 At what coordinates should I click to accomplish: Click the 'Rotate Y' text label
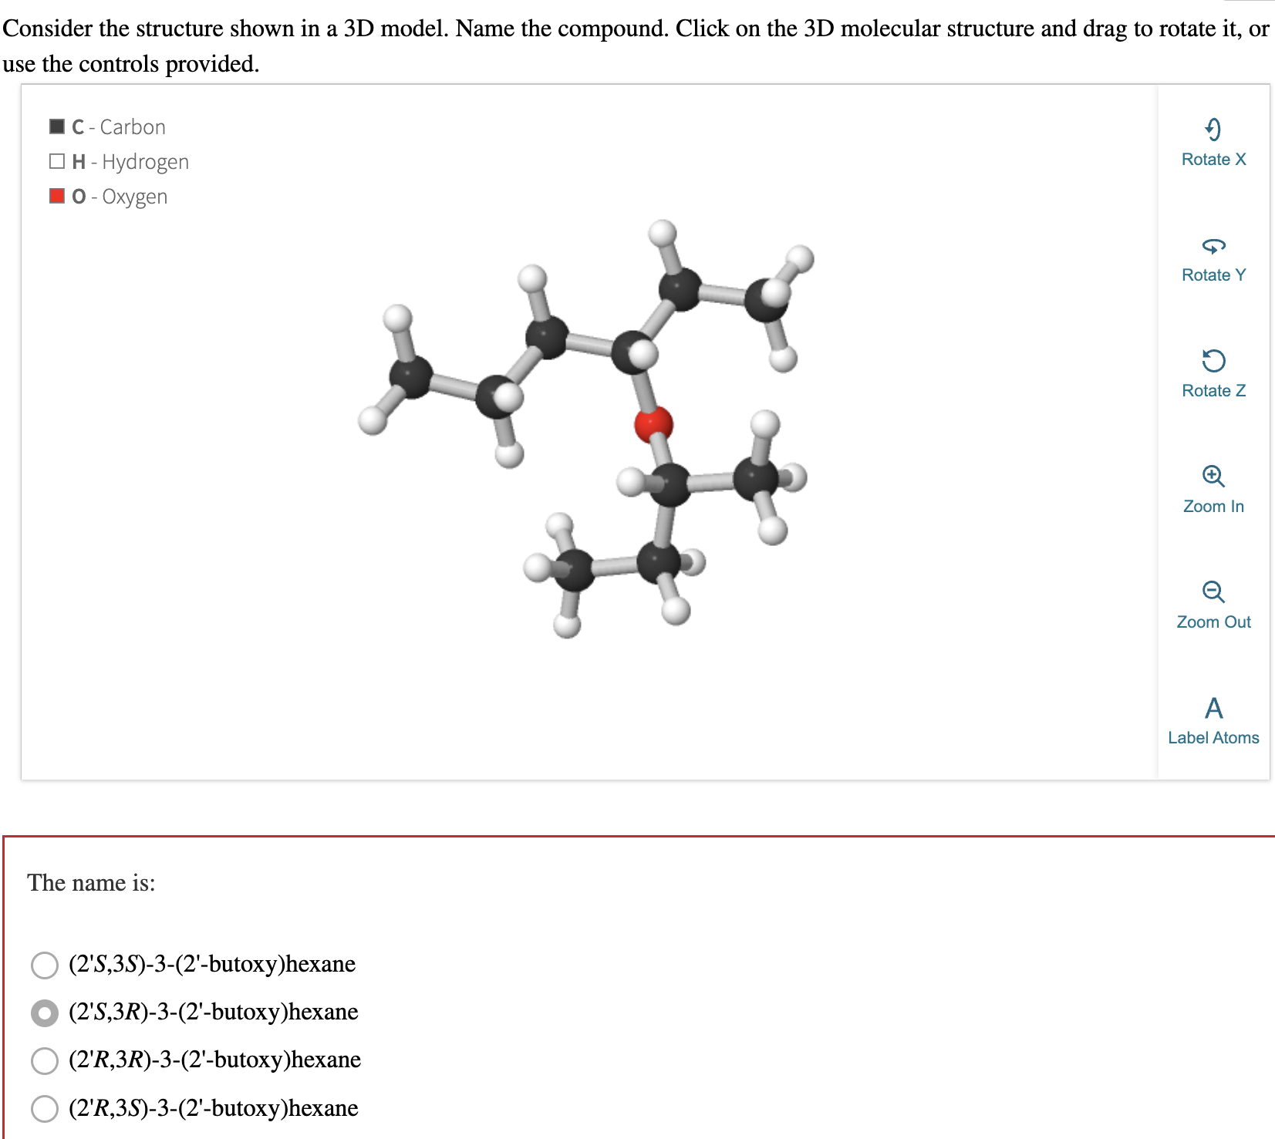coord(1213,275)
